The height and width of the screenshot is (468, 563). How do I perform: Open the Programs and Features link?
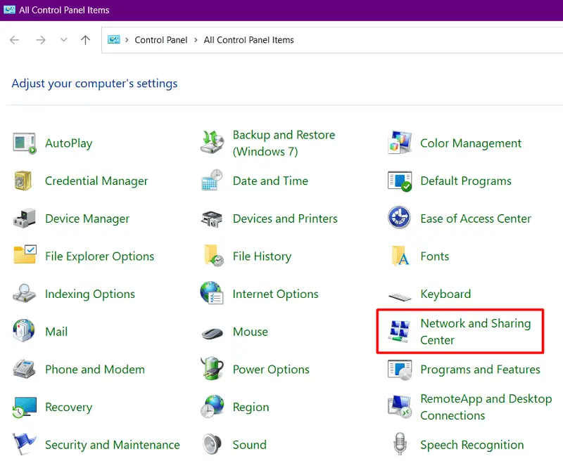coord(480,370)
